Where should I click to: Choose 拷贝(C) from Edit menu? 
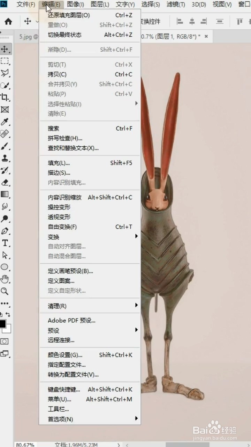coord(90,74)
